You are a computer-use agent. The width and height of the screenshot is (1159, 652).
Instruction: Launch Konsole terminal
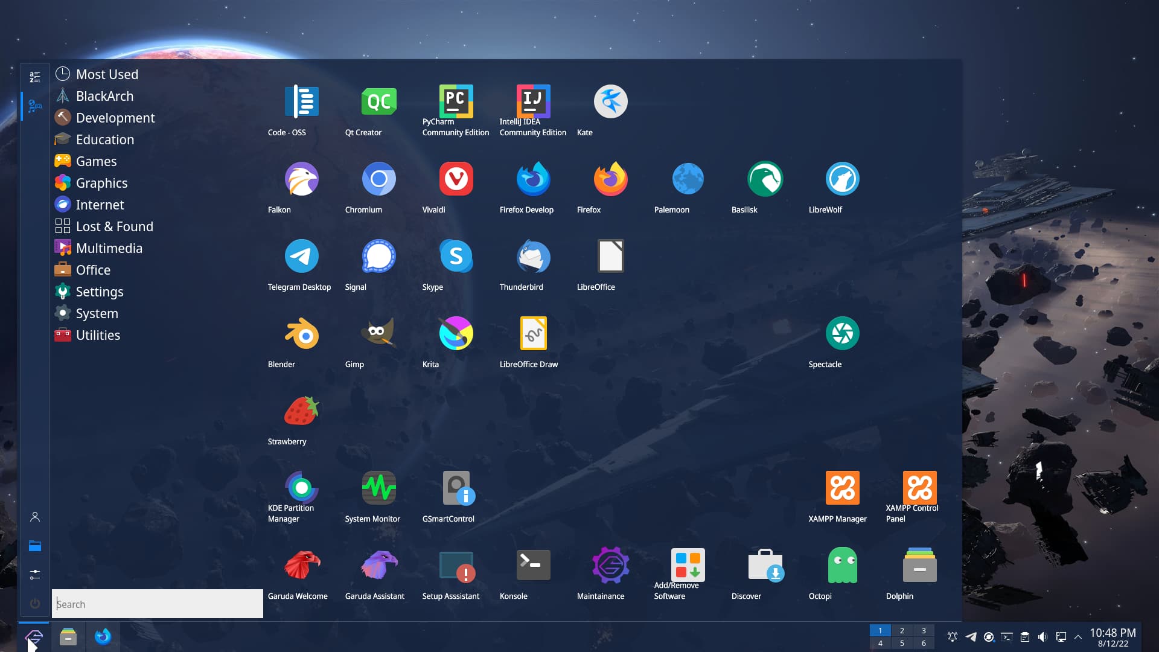point(533,565)
